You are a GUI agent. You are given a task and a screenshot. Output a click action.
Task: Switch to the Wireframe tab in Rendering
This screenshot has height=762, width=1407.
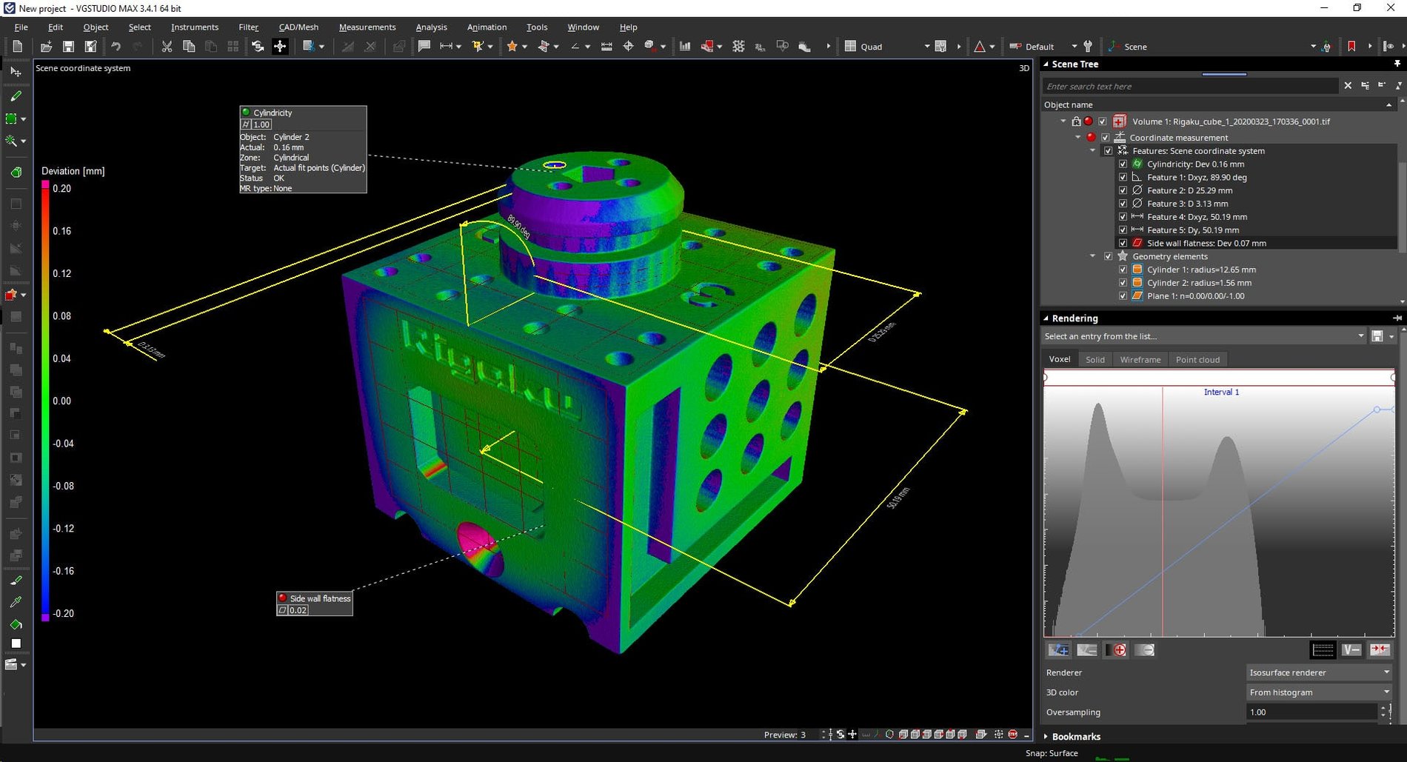pos(1140,359)
